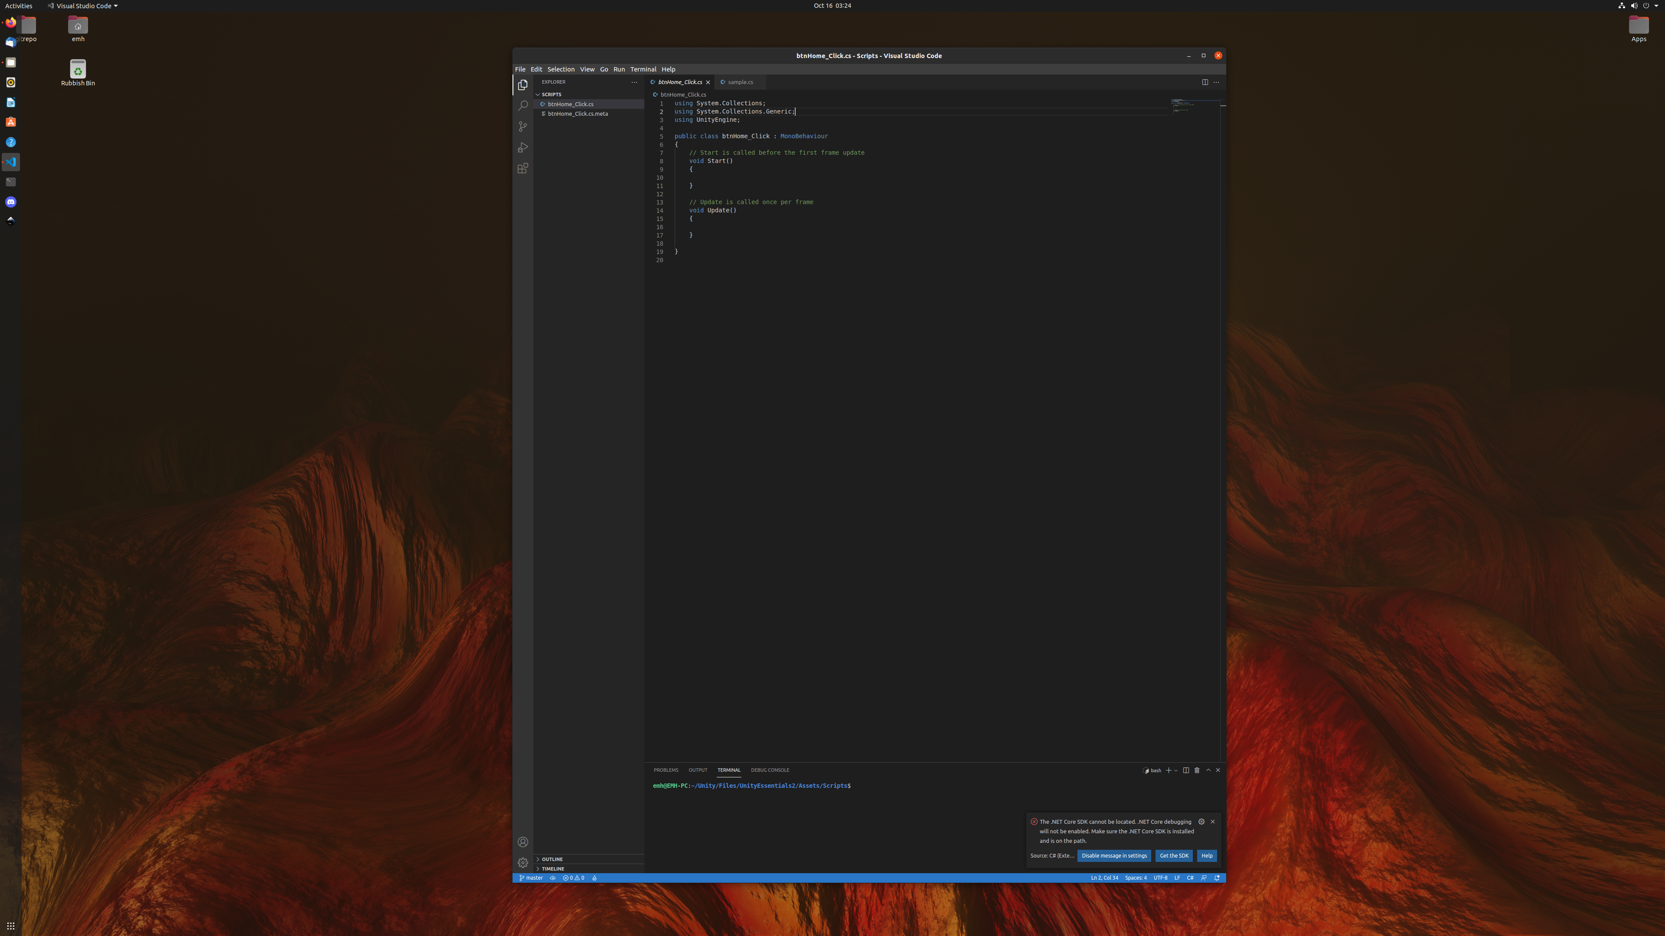This screenshot has width=1665, height=936.
Task: Select the TERMINAL panel tab
Action: [x=728, y=770]
